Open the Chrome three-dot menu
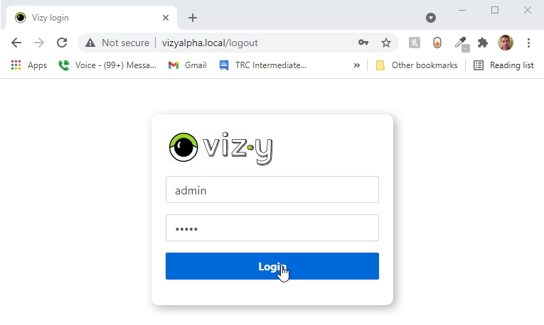The width and height of the screenshot is (544, 325). pyautogui.click(x=528, y=43)
